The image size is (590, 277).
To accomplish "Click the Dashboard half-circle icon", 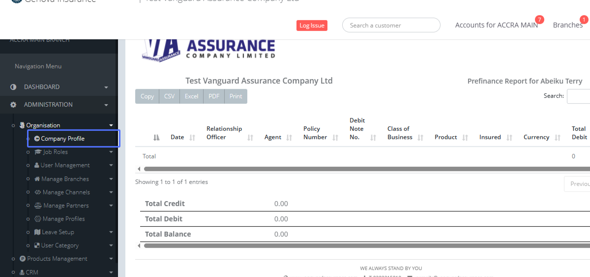I will (13, 87).
